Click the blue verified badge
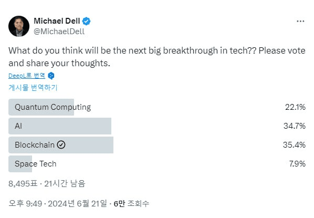Screen dimensions: 314x218 pos(87,21)
